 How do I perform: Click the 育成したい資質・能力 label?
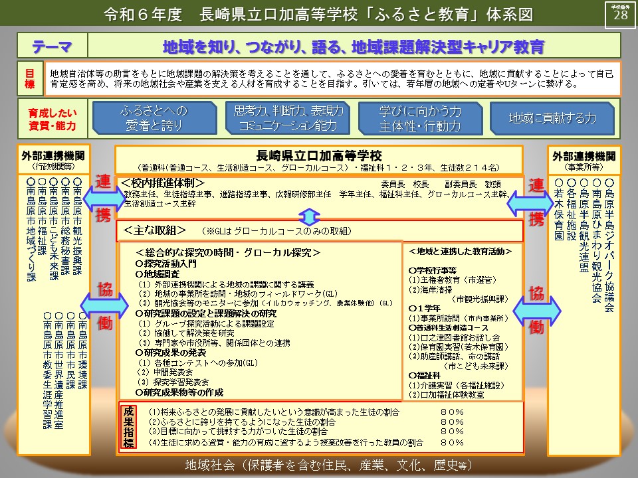click(52, 119)
